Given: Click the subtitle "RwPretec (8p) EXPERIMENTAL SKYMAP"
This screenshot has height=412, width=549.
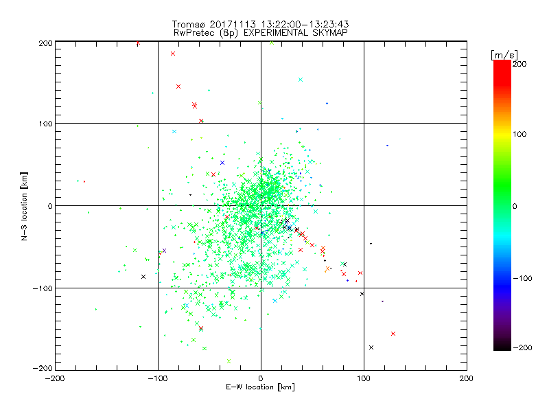Looking at the screenshot, I should tap(261, 32).
